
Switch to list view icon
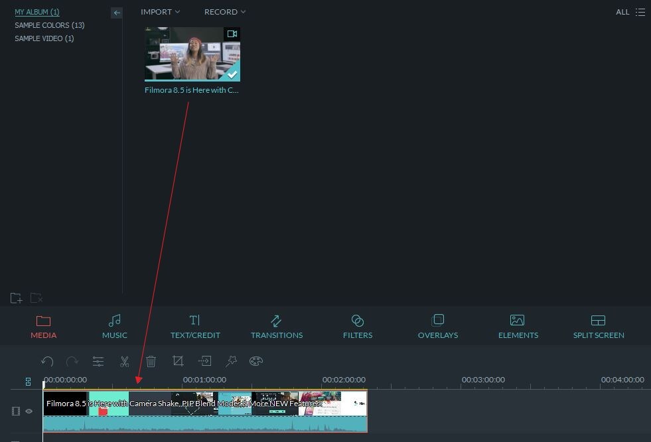tap(640, 12)
